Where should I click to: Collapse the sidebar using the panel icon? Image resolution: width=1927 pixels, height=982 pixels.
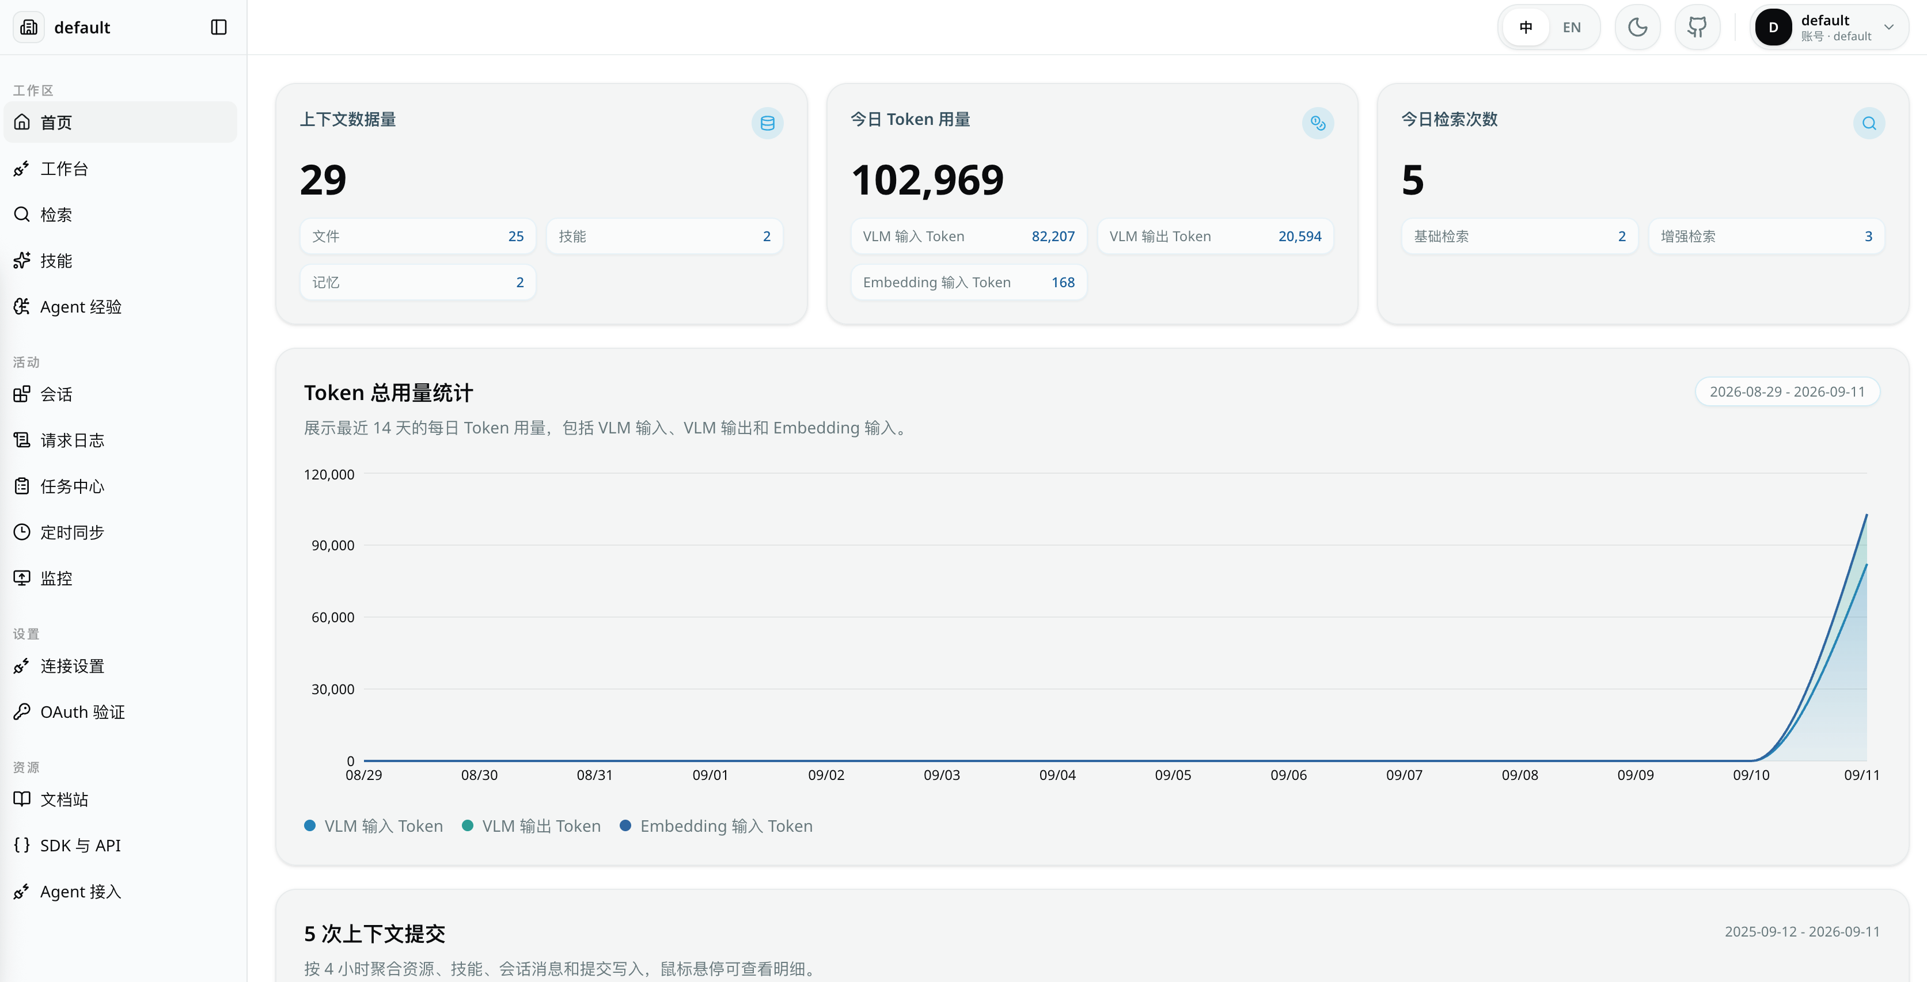[218, 28]
